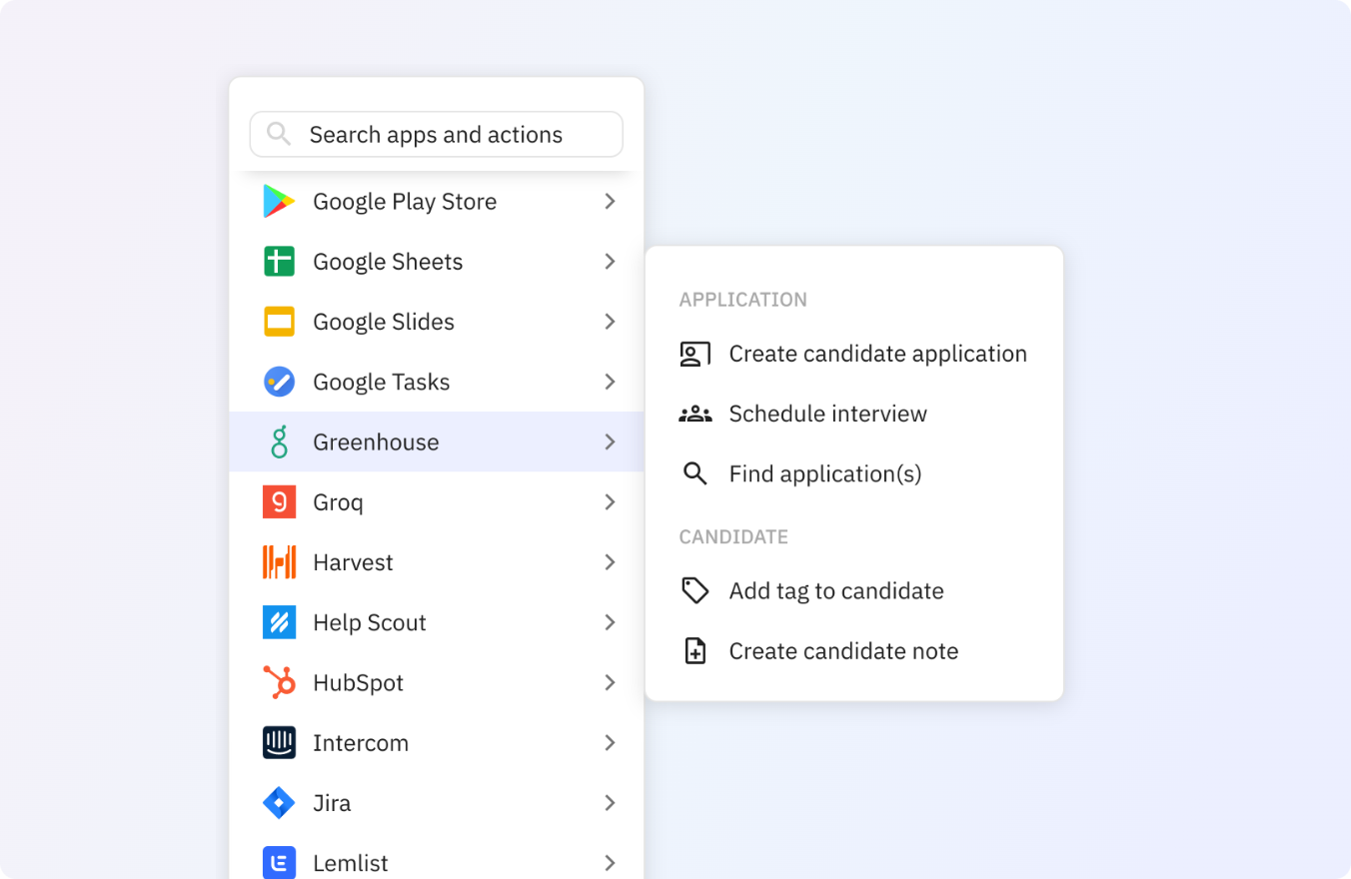
Task: Choose Harvest label in app list
Action: tap(353, 562)
